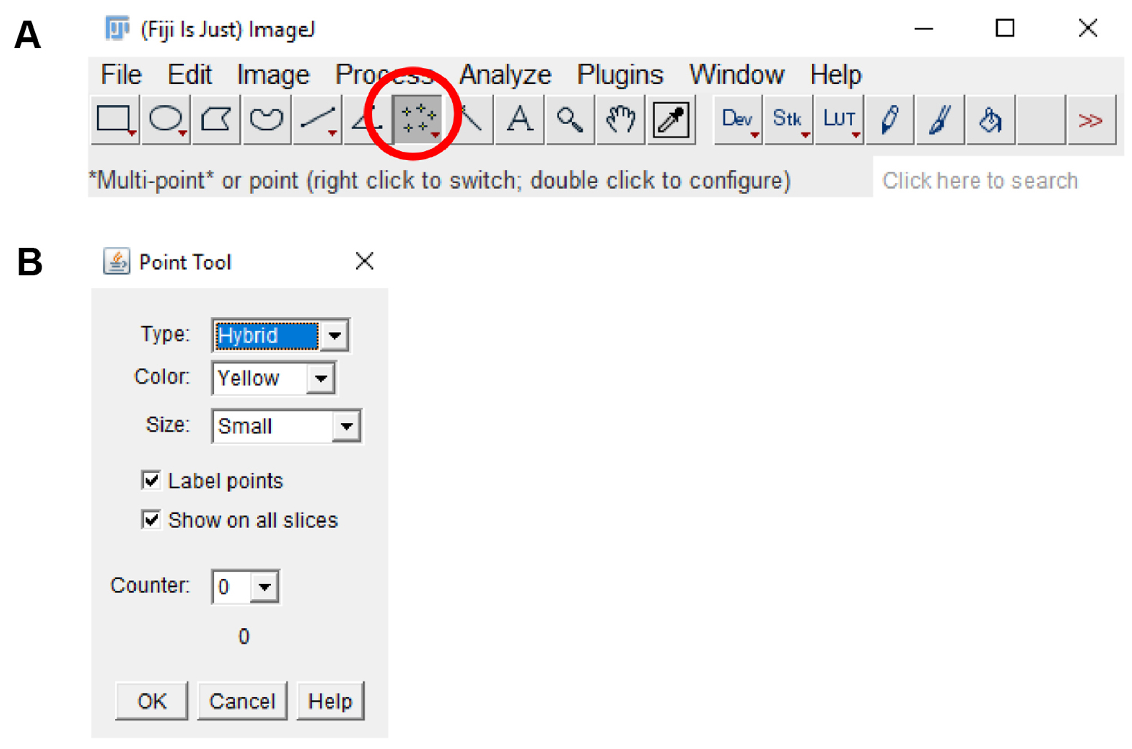Image resolution: width=1132 pixels, height=749 pixels.
Task: Open the Color dropdown showing Yellow
Action: point(274,378)
